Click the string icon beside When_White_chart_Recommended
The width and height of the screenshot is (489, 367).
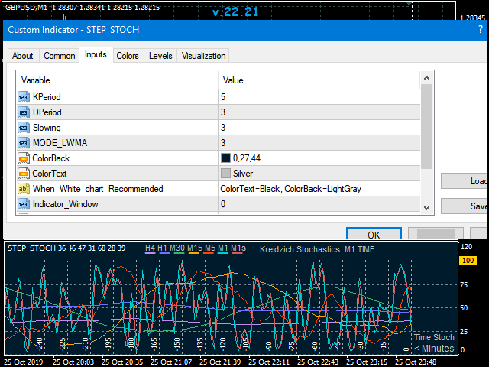[x=23, y=189]
